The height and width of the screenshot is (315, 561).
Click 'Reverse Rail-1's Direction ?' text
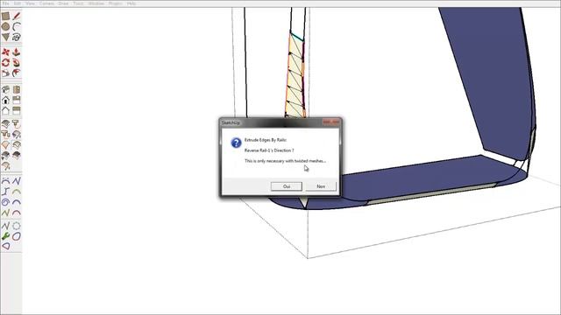(x=269, y=150)
